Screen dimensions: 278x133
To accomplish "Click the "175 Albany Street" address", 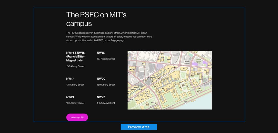I will click(75, 85).
